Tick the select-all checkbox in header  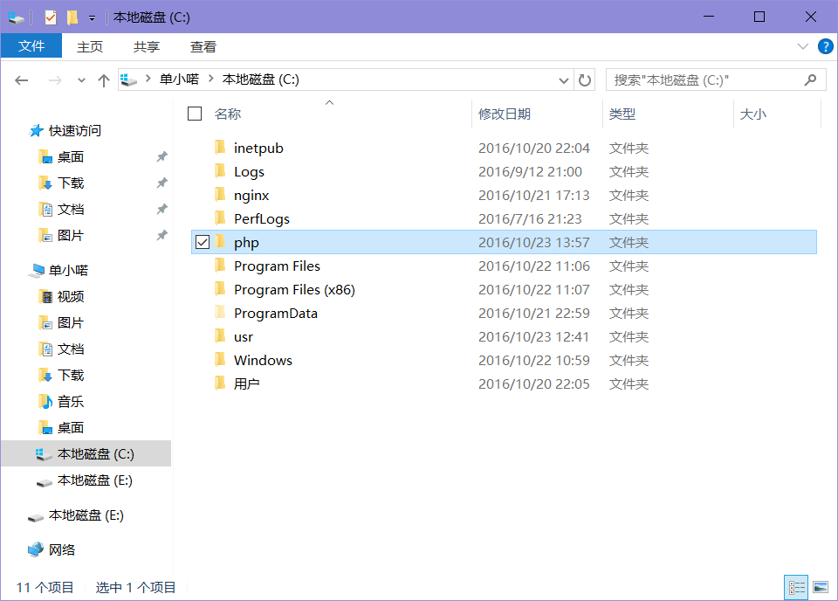click(195, 114)
